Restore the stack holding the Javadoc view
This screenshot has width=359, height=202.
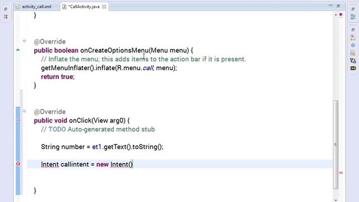click(x=353, y=30)
